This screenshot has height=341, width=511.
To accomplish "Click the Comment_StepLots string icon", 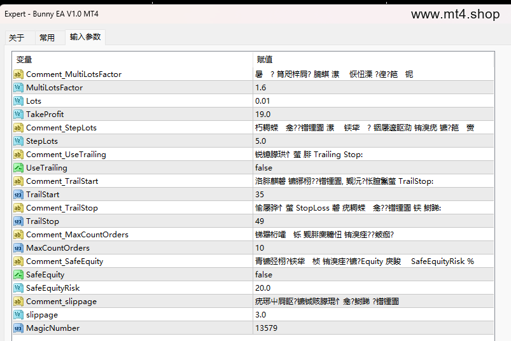I will [x=18, y=128].
